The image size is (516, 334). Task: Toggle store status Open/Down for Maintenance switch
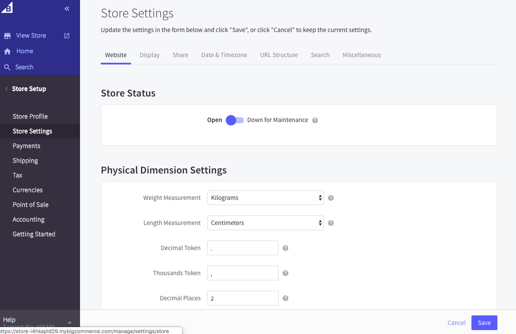(x=235, y=120)
